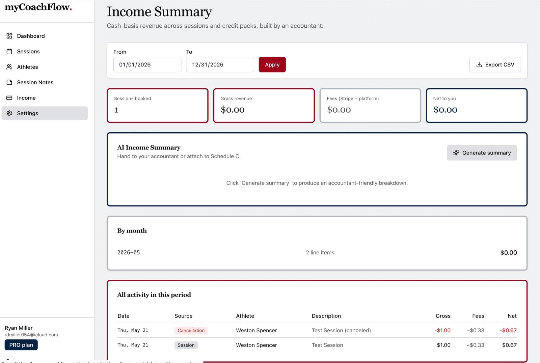Screen dimensions: 540x363
Task: Click the sparkle icon on Generate summary
Action: [456, 153]
